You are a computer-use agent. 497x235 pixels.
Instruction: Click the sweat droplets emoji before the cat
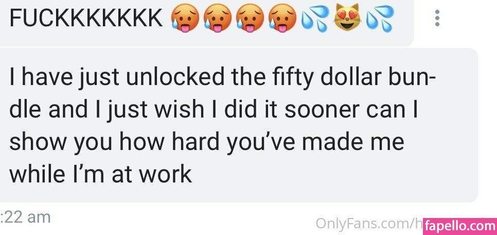pyautogui.click(x=315, y=19)
